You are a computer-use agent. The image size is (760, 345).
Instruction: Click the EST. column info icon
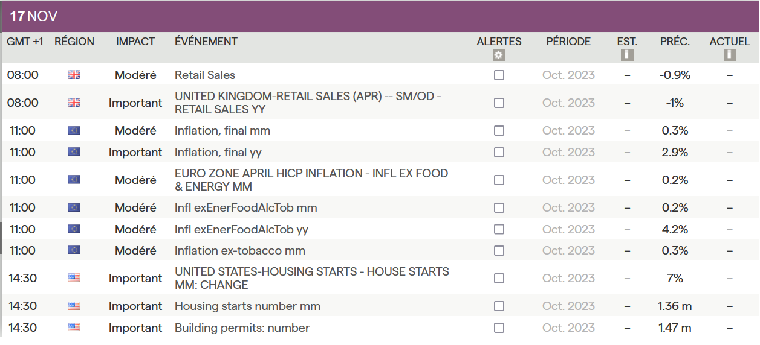coord(627,55)
